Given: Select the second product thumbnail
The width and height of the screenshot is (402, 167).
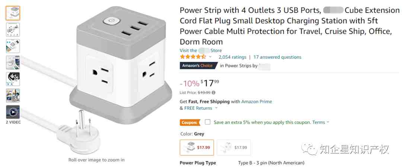Looking at the screenshot, I should [13, 30].
